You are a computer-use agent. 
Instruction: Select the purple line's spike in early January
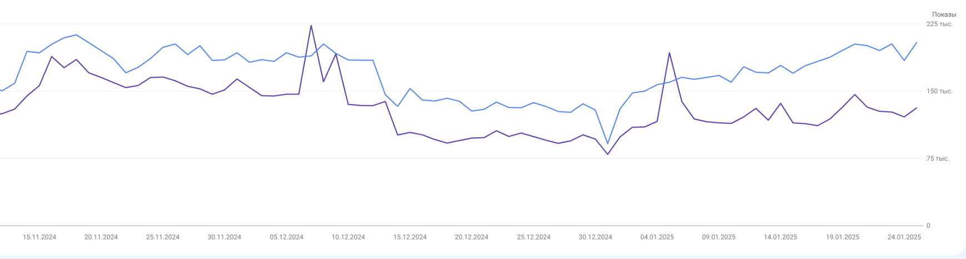(669, 53)
